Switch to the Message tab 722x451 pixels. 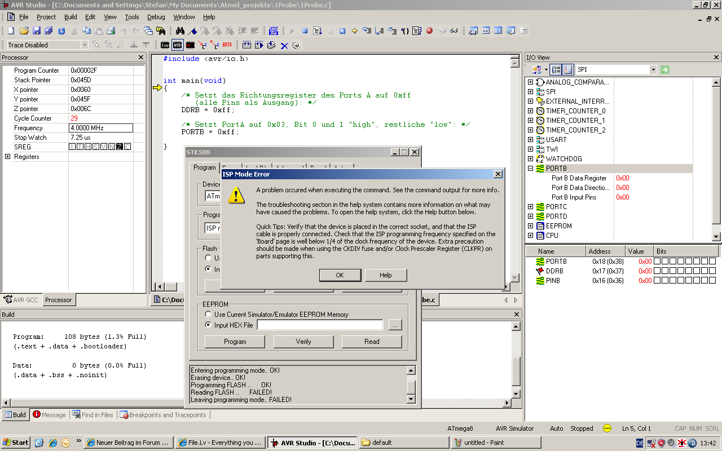click(49, 415)
